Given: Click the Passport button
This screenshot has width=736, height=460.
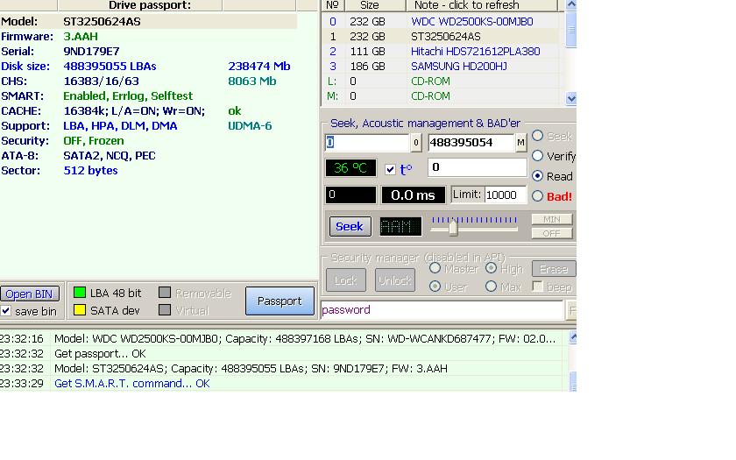Looking at the screenshot, I should click(280, 301).
